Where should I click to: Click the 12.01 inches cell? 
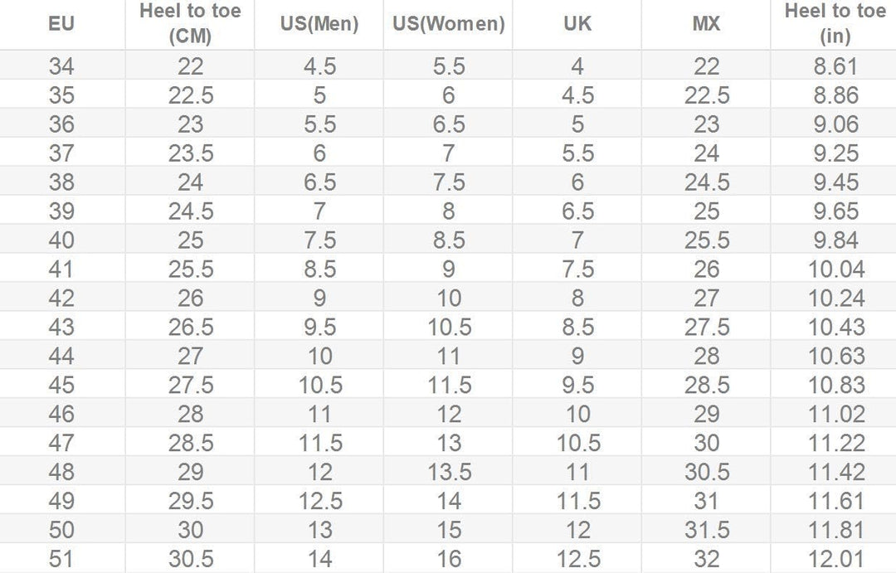835,559
